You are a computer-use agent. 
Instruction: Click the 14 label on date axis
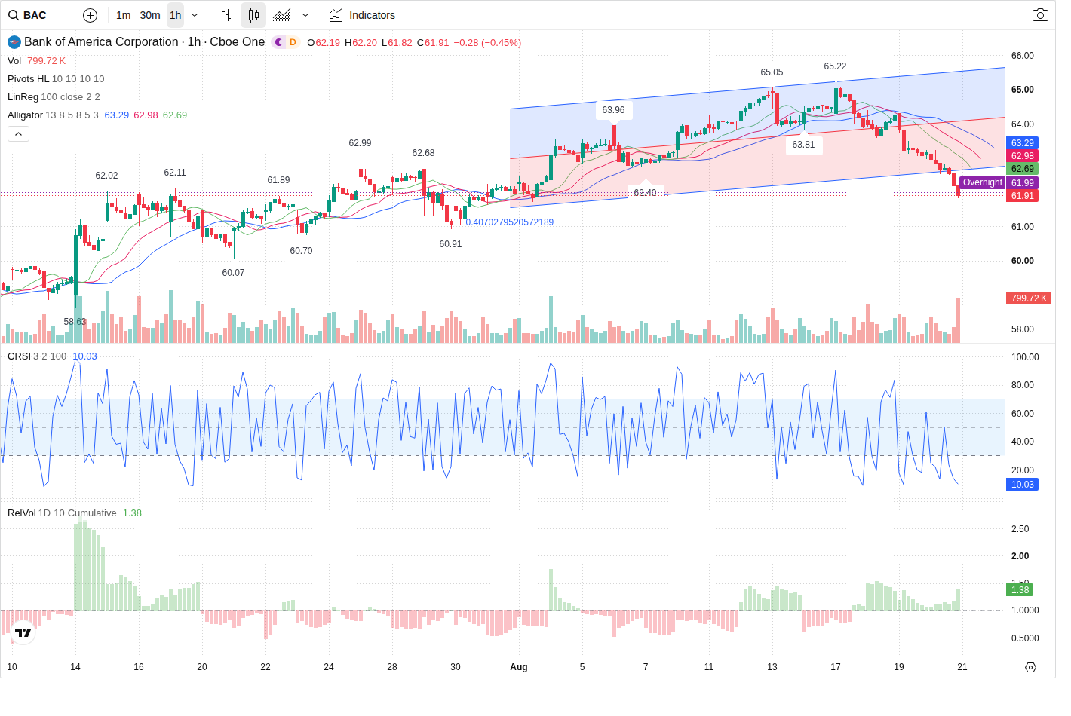[75, 667]
